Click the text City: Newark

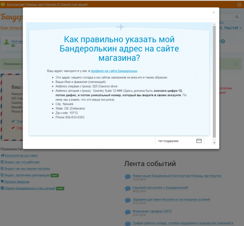(x=64, y=104)
